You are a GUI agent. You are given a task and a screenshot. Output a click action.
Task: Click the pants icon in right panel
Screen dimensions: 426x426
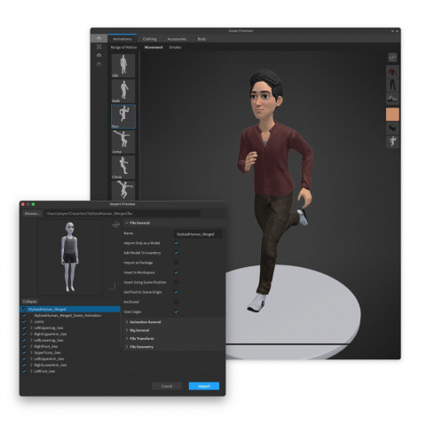click(392, 85)
